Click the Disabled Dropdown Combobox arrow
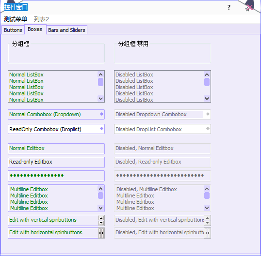This screenshot has height=256, width=261. (x=208, y=114)
